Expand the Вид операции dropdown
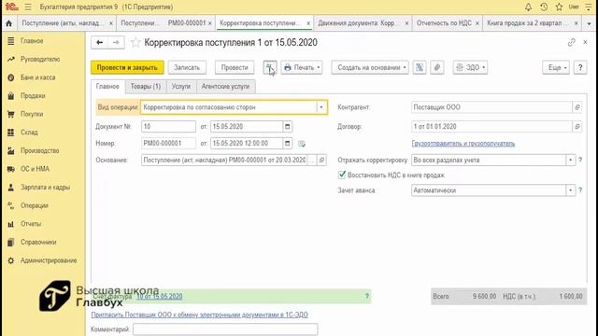The width and height of the screenshot is (598, 336). (x=321, y=107)
